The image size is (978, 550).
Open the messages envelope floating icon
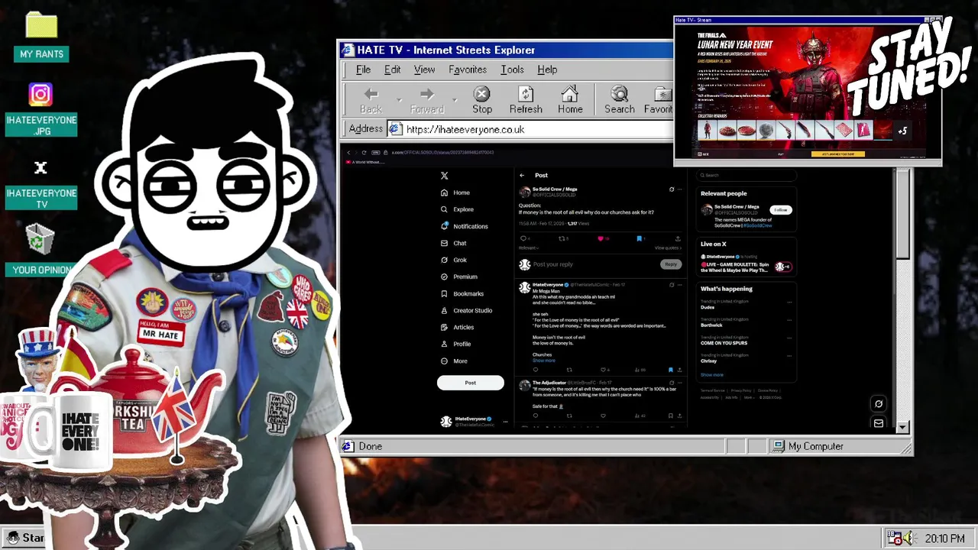[x=879, y=423]
